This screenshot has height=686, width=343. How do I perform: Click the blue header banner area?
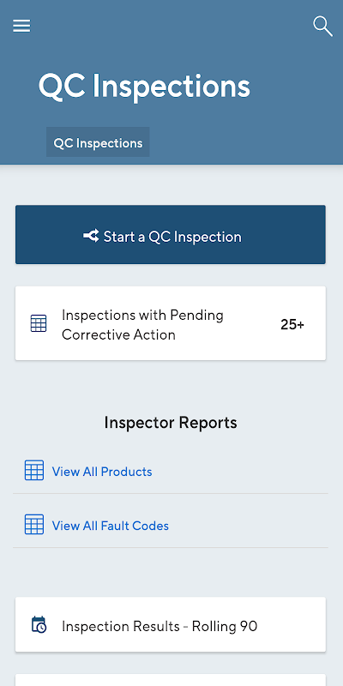[171, 82]
